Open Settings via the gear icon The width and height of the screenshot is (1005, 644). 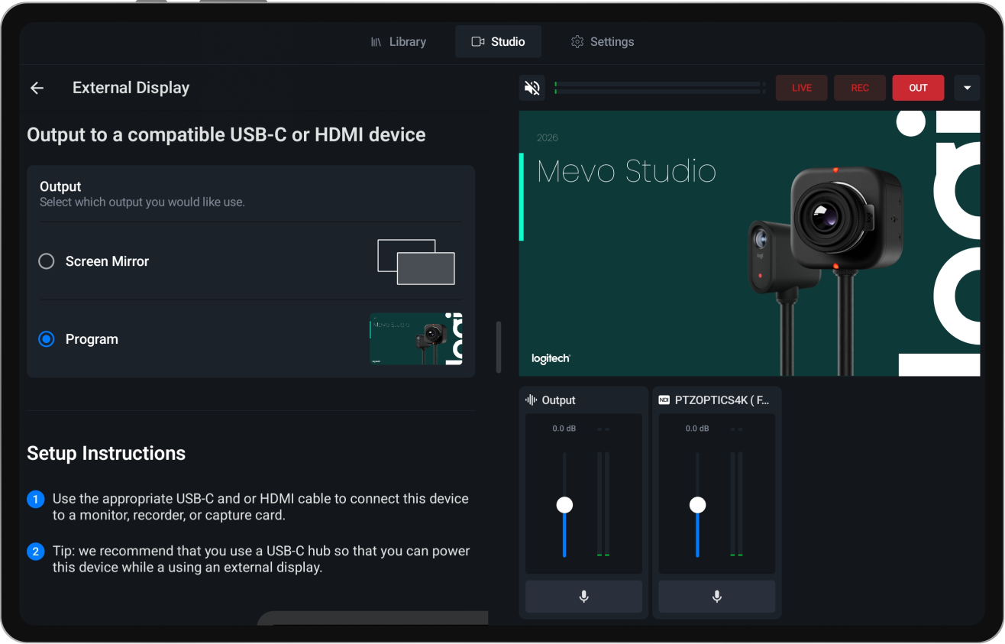577,41
